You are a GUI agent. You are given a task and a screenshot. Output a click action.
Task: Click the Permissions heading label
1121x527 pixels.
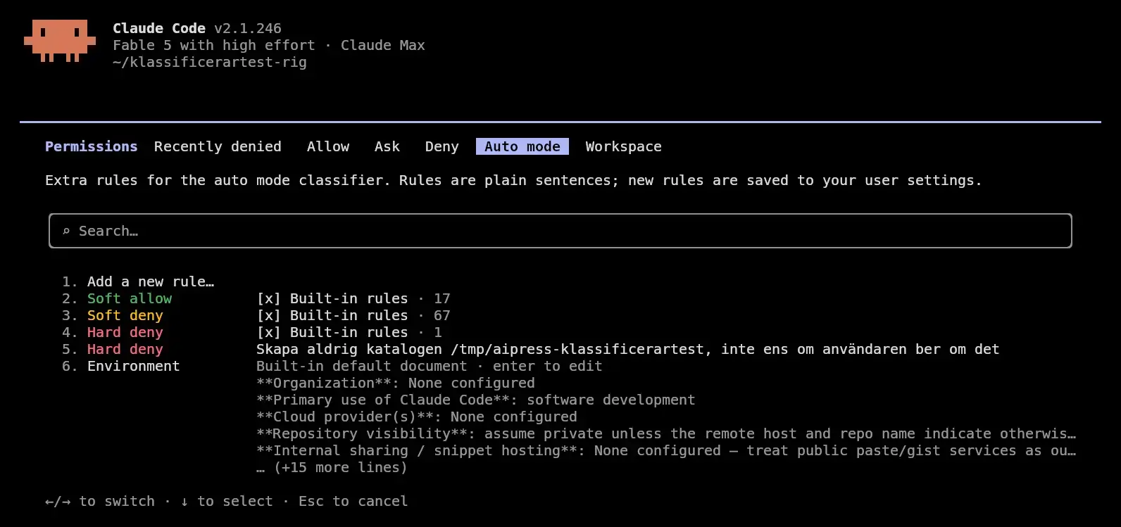pyautogui.click(x=92, y=146)
